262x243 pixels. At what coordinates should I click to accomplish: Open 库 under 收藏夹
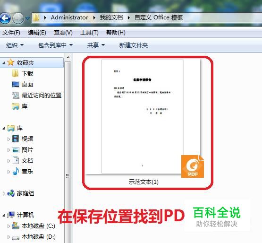25,106
